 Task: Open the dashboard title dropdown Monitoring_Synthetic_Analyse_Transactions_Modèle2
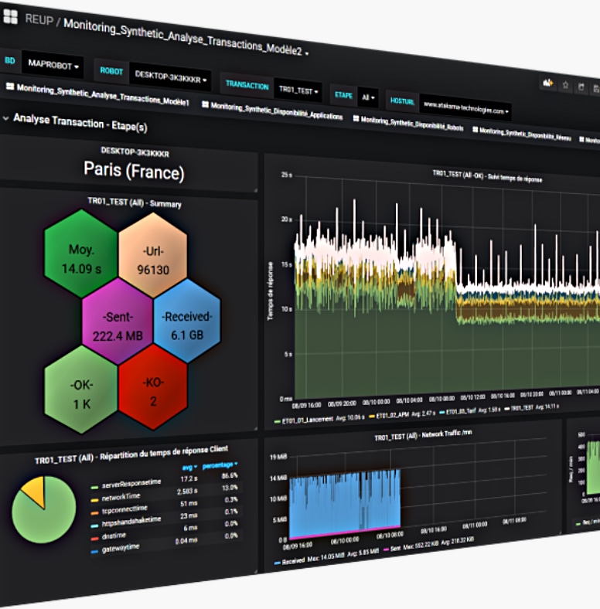[x=186, y=37]
